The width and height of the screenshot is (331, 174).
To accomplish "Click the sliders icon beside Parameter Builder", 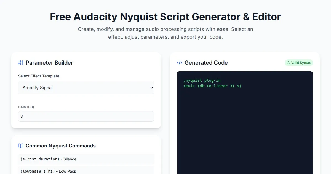I will (x=21, y=63).
